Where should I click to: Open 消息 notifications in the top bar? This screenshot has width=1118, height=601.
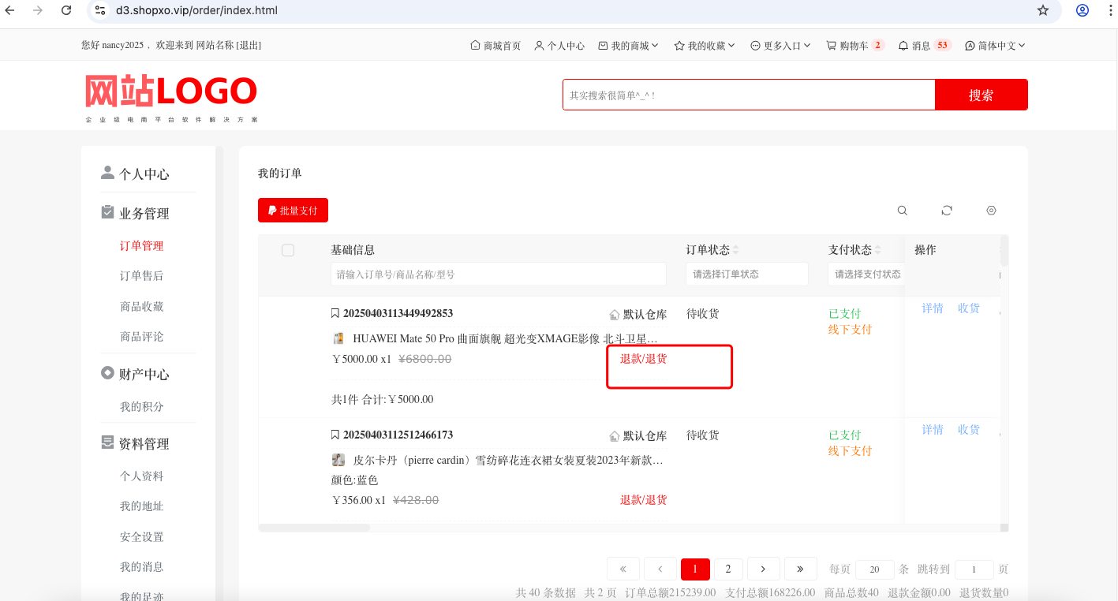[925, 46]
